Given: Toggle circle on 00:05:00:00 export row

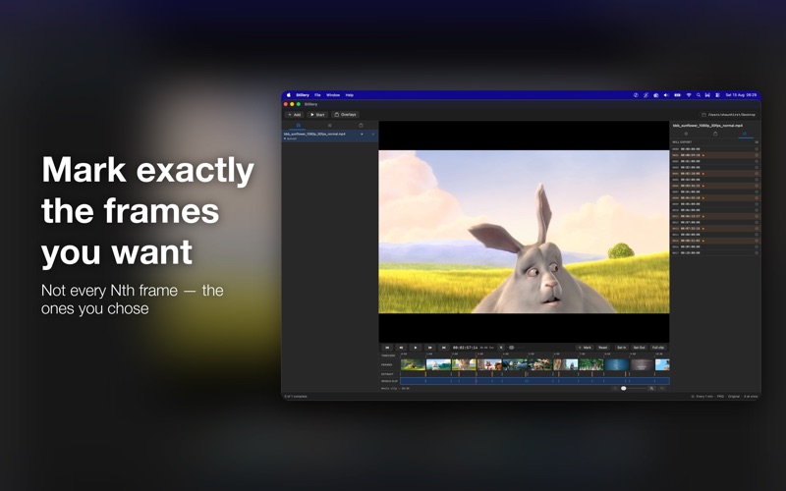Looking at the screenshot, I should pyautogui.click(x=757, y=204).
